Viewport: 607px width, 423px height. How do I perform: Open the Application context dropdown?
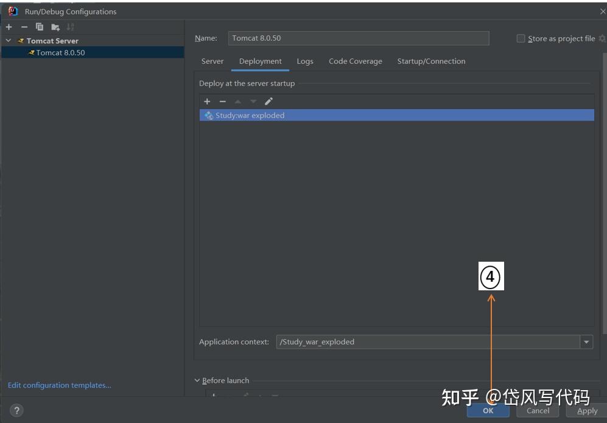click(x=585, y=341)
